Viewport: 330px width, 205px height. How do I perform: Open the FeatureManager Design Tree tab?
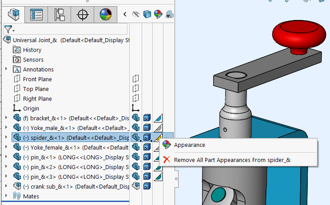coord(13,15)
